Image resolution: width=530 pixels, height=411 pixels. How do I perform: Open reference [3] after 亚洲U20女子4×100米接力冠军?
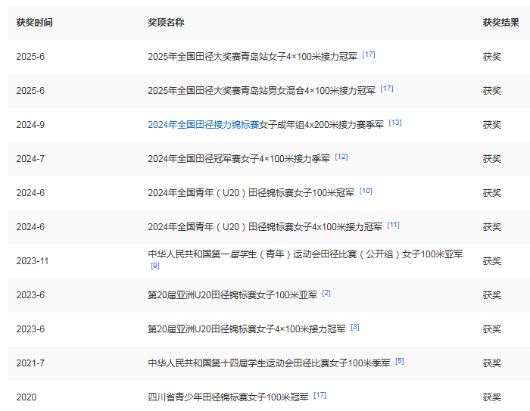pos(355,327)
